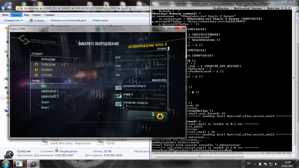The width and height of the screenshot is (299, 168).
Task: Click the Новая папка button
Action: (100, 21)
